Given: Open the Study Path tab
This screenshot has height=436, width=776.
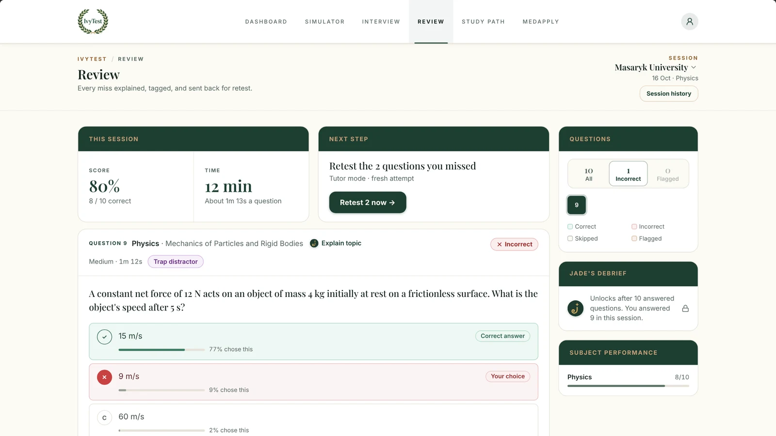Looking at the screenshot, I should tap(483, 22).
